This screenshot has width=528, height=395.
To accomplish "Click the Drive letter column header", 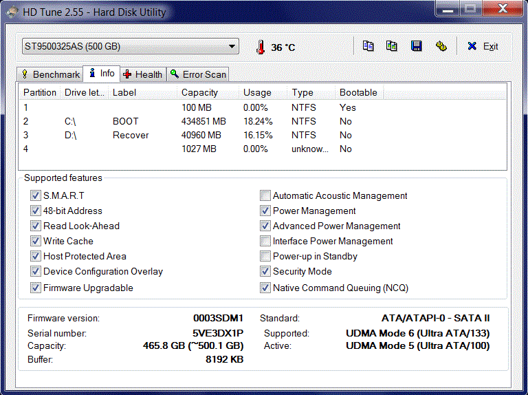I will pyautogui.click(x=84, y=92).
